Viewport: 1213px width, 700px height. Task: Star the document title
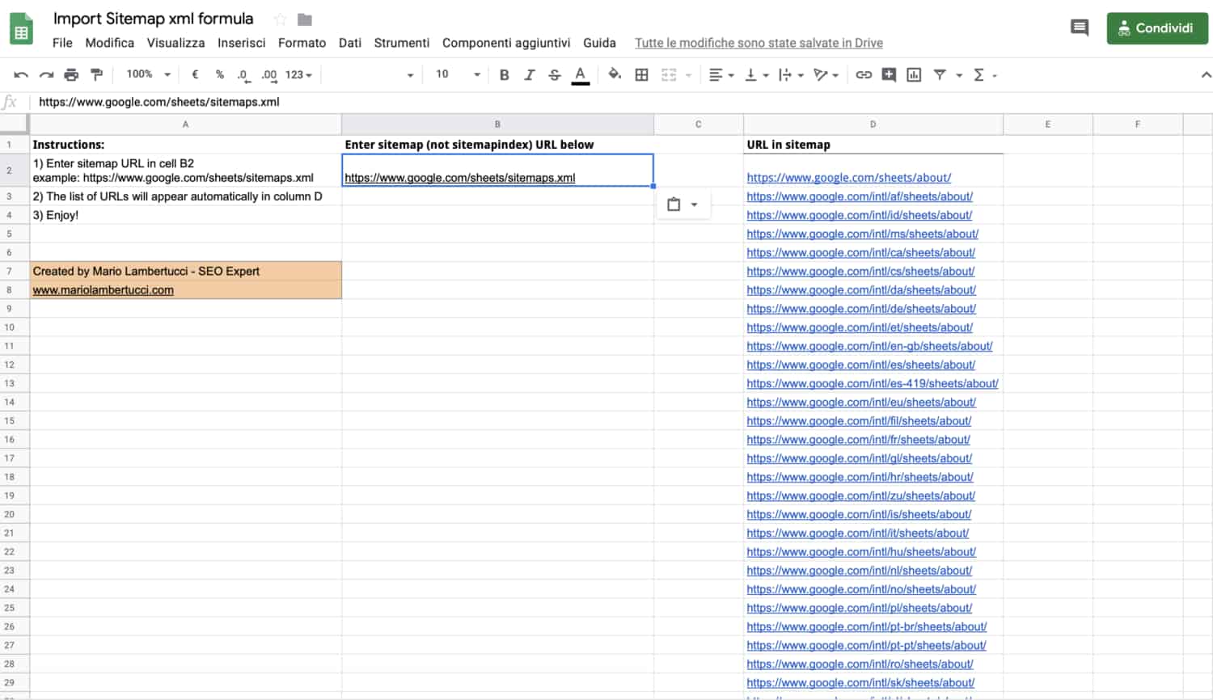pos(280,19)
